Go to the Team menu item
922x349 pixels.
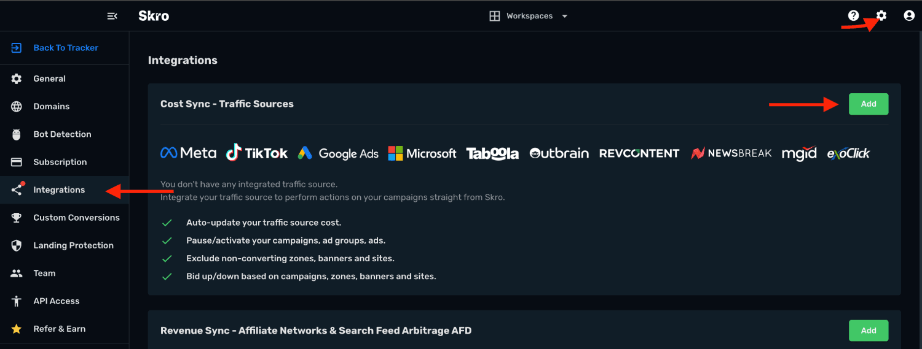pyautogui.click(x=65, y=273)
